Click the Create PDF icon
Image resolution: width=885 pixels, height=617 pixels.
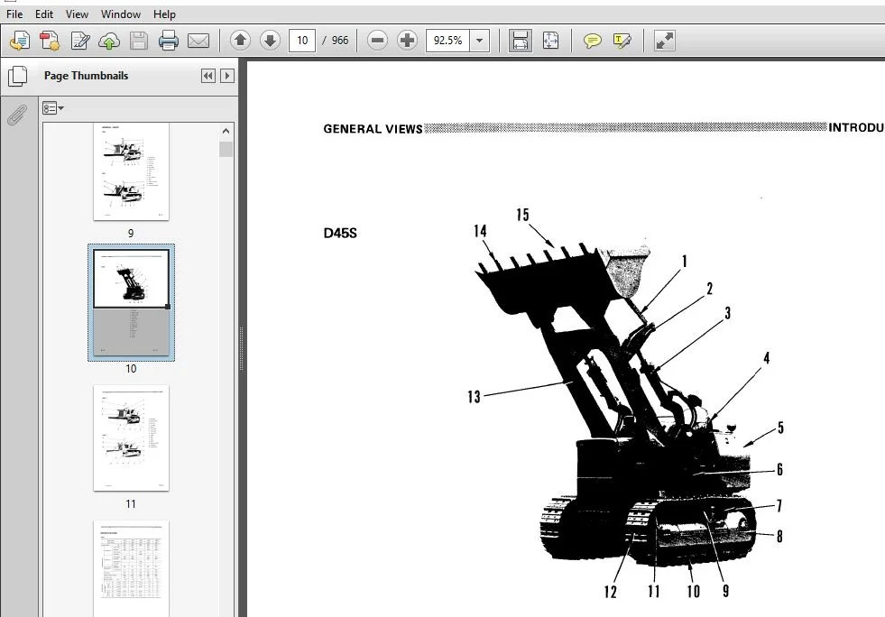(50, 41)
